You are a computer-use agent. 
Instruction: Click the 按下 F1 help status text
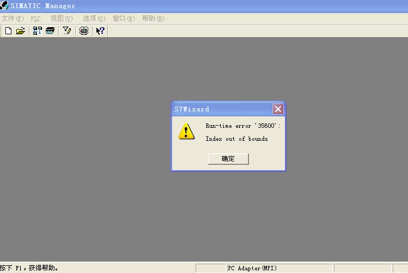(x=29, y=268)
